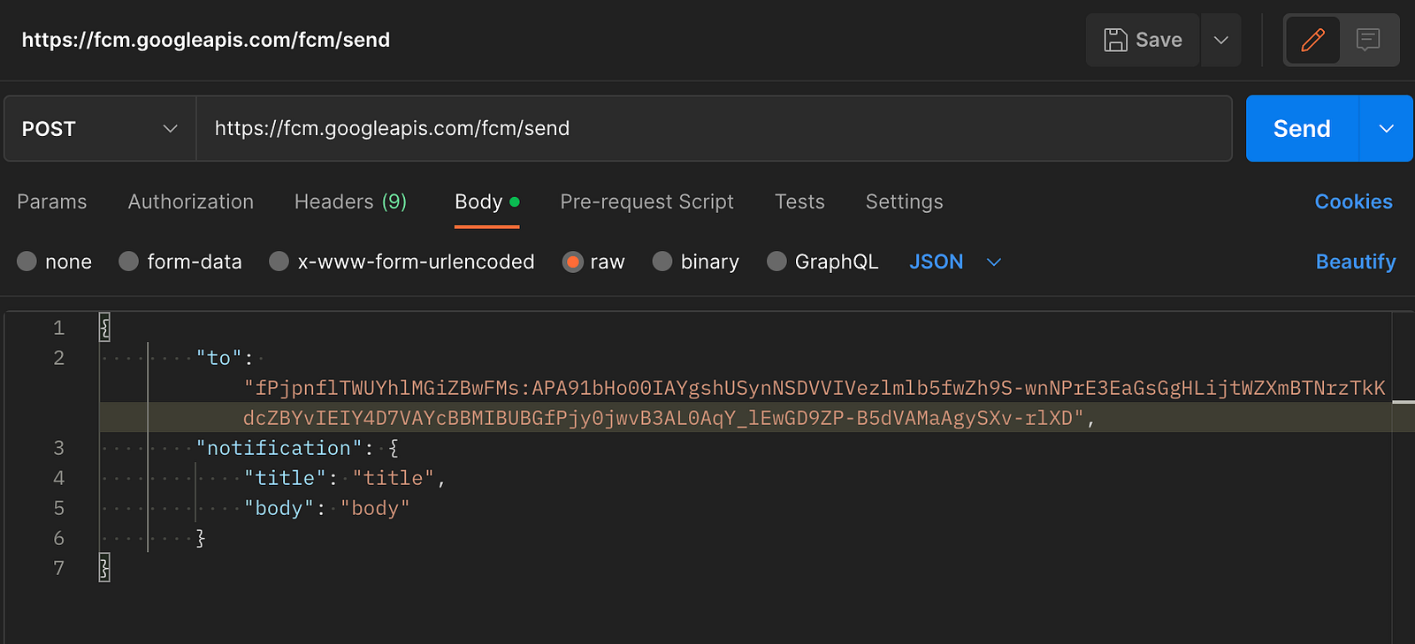Send the request
The image size is (1415, 644).
click(x=1302, y=129)
